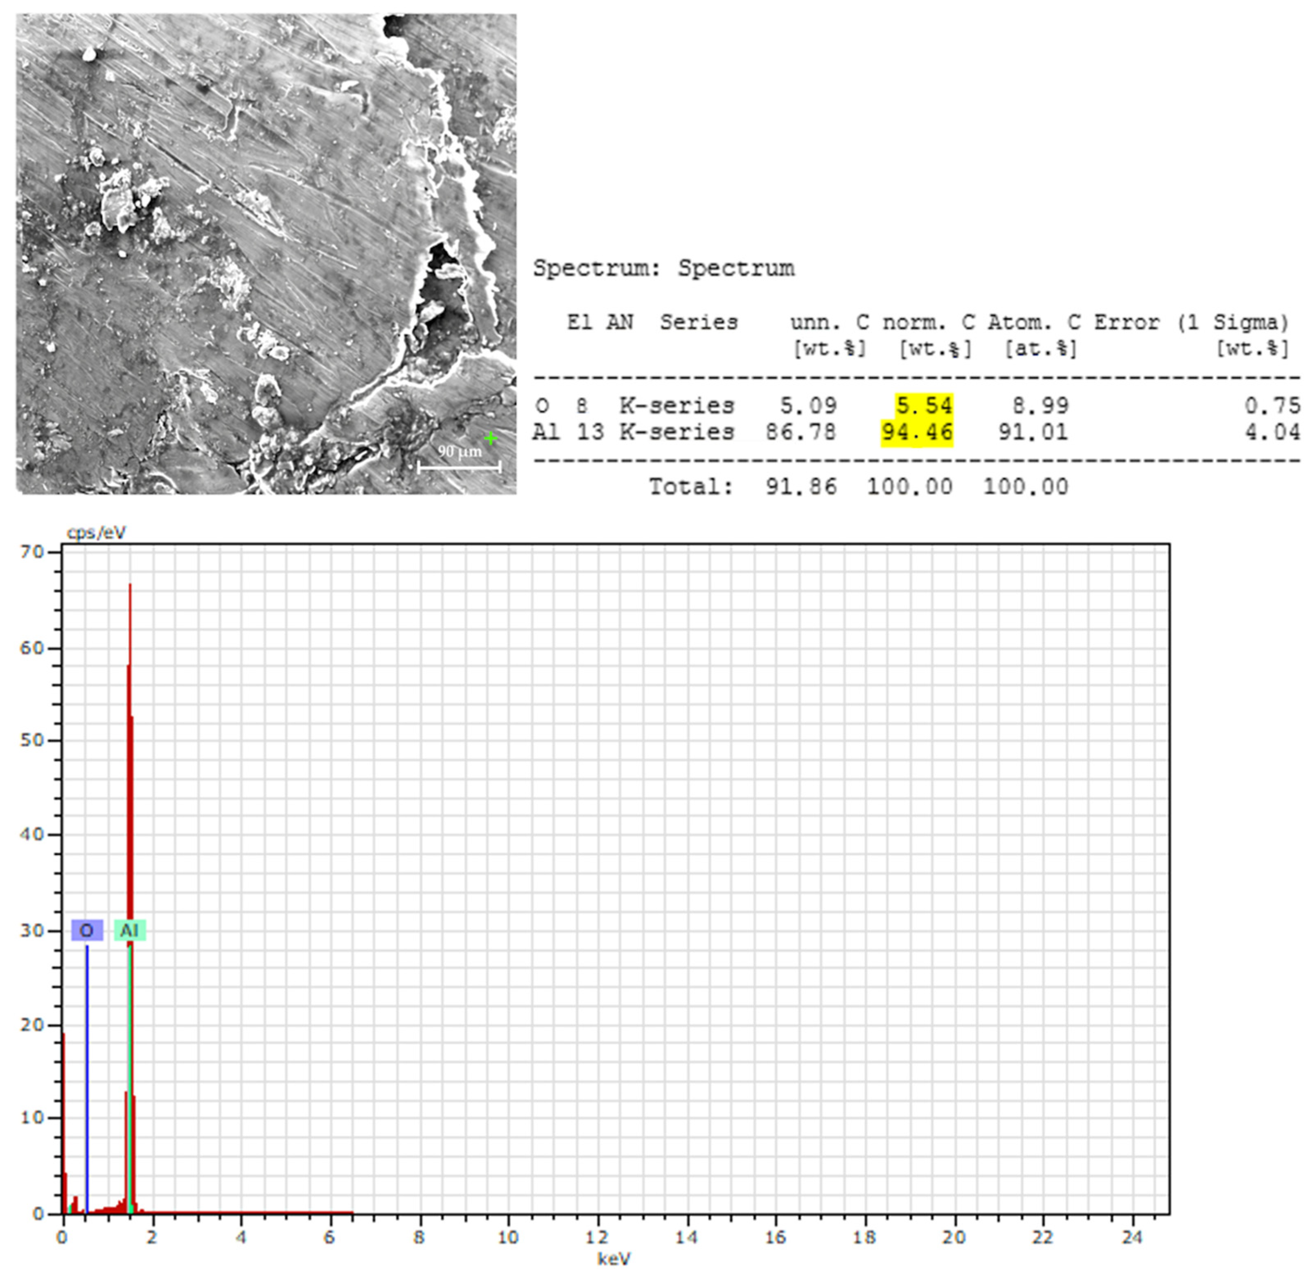This screenshot has height=1279, width=1315.
Task: Click the x-axis tick label 24
Action: pyautogui.click(x=1132, y=1237)
